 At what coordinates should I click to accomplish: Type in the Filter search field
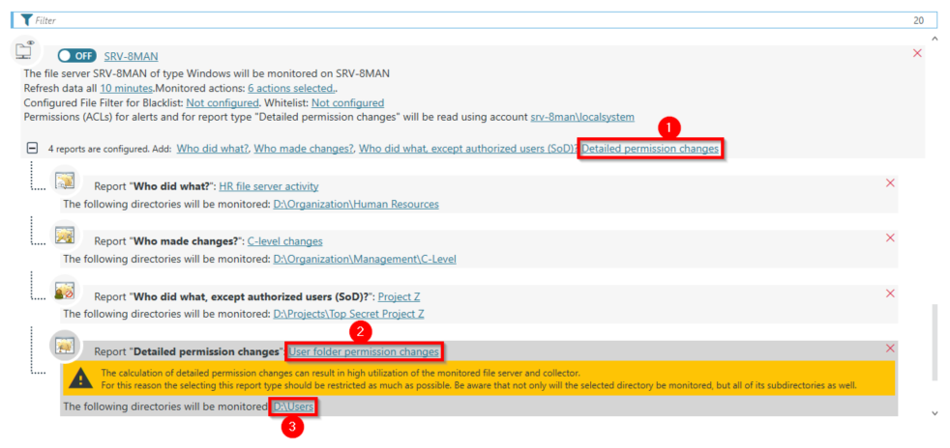click(x=464, y=19)
